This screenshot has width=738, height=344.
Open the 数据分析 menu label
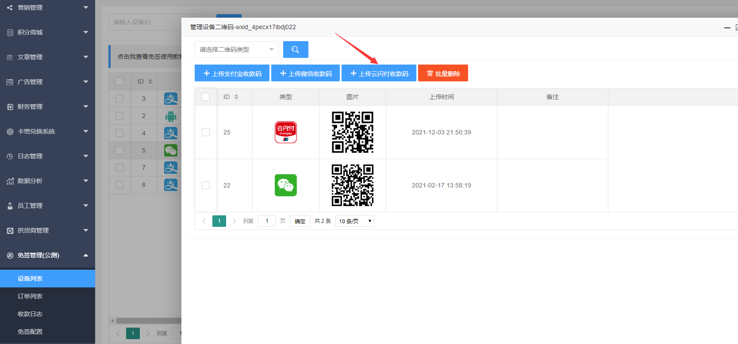(30, 181)
